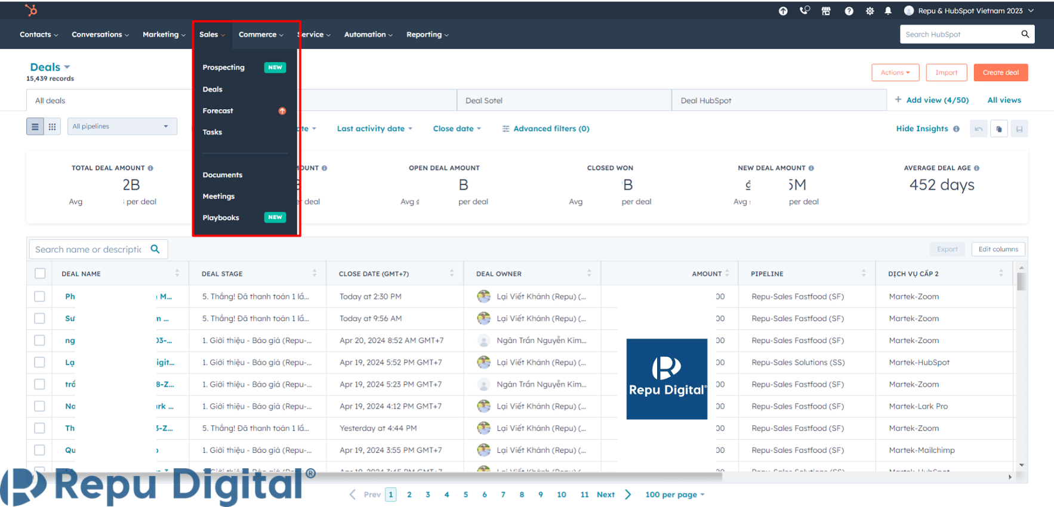Click the magnifier in deal name search
Image resolution: width=1054 pixels, height=507 pixels.
point(155,249)
